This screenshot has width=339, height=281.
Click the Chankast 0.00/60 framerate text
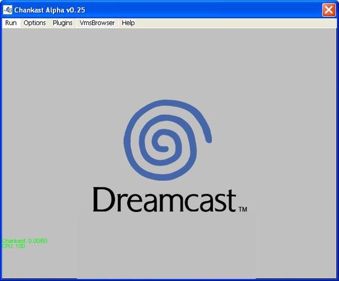(x=25, y=241)
